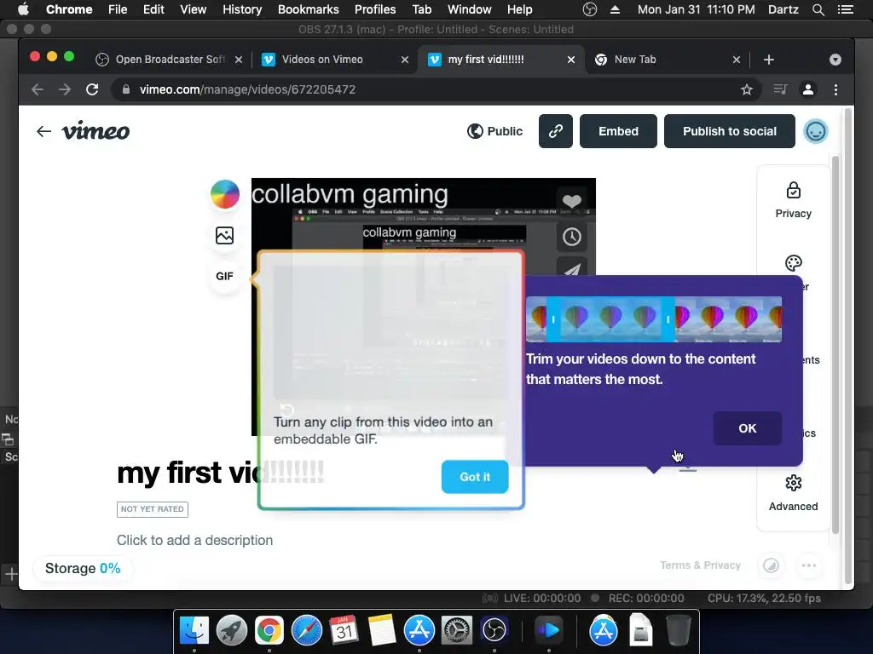The width and height of the screenshot is (873, 654).
Task: Copy video link with the chain icon button
Action: tap(555, 131)
